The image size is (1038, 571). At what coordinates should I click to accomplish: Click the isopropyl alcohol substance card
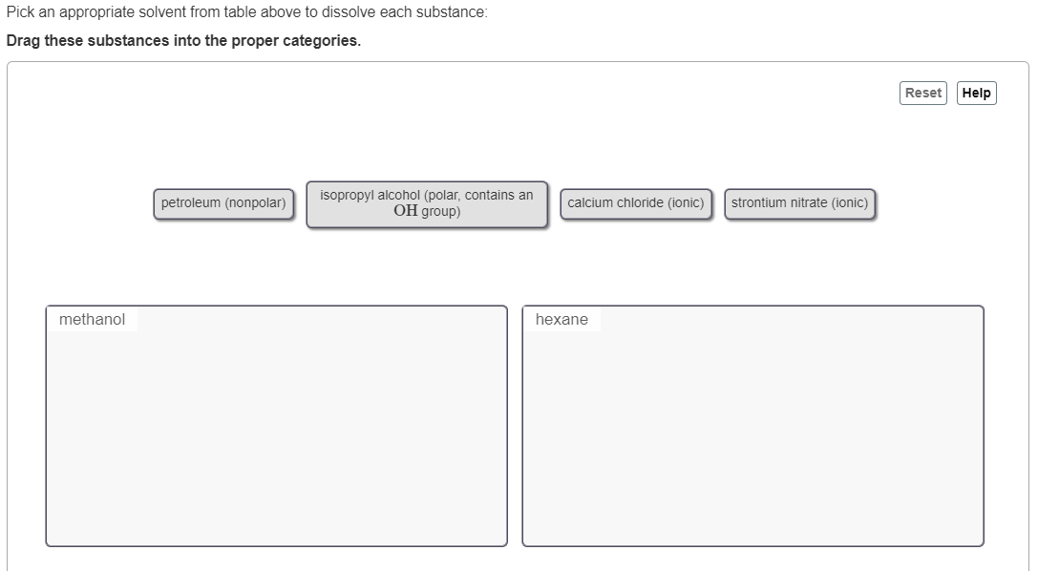[x=427, y=202]
